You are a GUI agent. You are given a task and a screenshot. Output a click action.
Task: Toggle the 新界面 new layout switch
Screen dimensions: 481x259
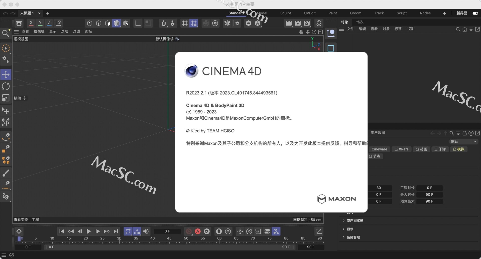[475, 13]
